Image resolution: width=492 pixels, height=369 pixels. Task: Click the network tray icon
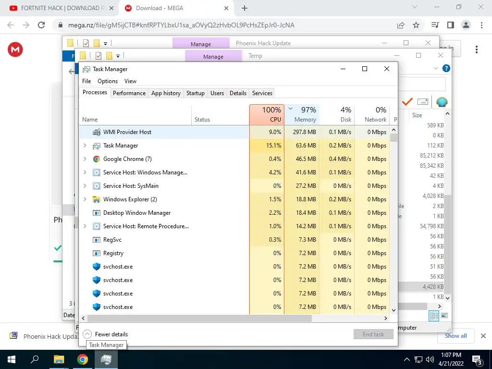pos(418,359)
